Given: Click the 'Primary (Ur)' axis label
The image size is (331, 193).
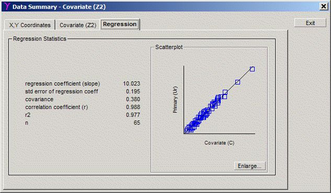Looking at the screenshot, I should click(x=175, y=100).
